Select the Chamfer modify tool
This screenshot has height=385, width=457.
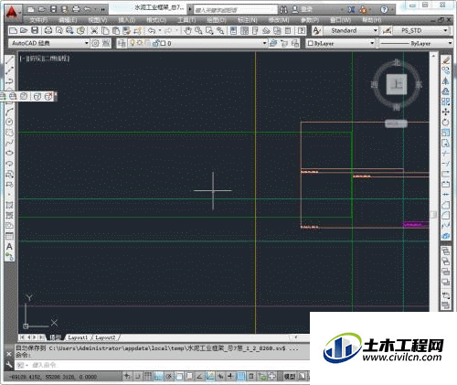point(446,205)
